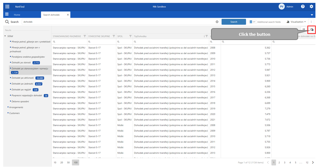This screenshot has width=318, height=168.
Task: Go to the next results page arrow
Action: point(313,163)
